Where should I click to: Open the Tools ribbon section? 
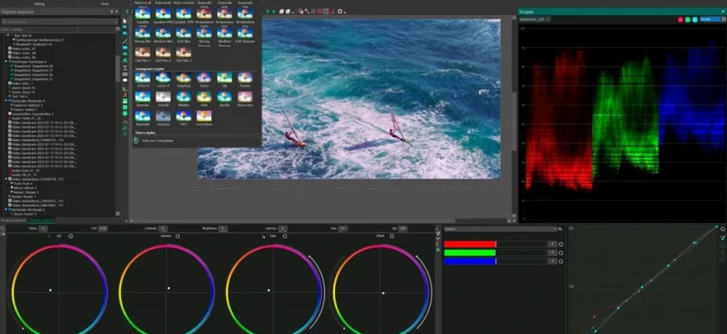(x=104, y=3)
